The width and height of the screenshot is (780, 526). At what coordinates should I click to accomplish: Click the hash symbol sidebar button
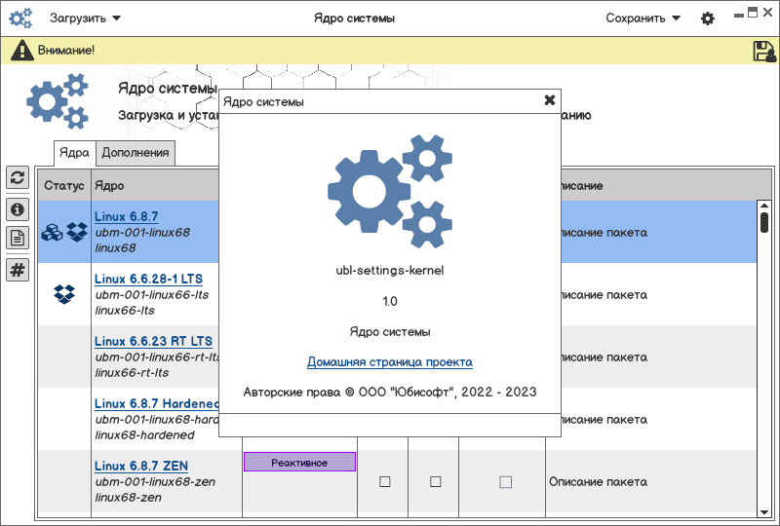point(18,270)
